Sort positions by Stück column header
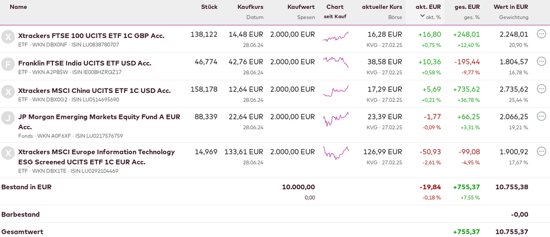 209,7
